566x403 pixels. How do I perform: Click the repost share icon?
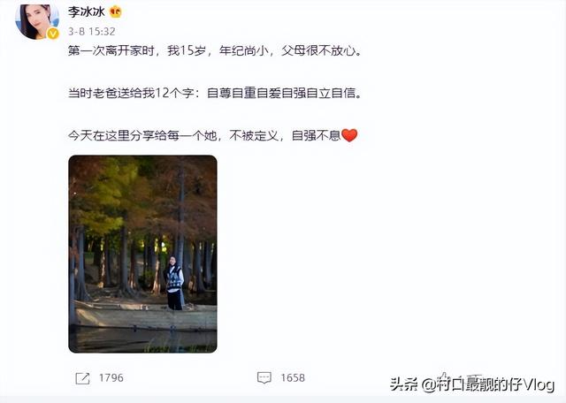[x=82, y=378]
